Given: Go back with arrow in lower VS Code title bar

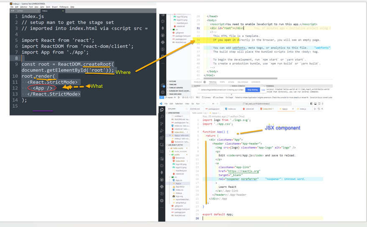Looking at the screenshot, I should coord(213,103).
